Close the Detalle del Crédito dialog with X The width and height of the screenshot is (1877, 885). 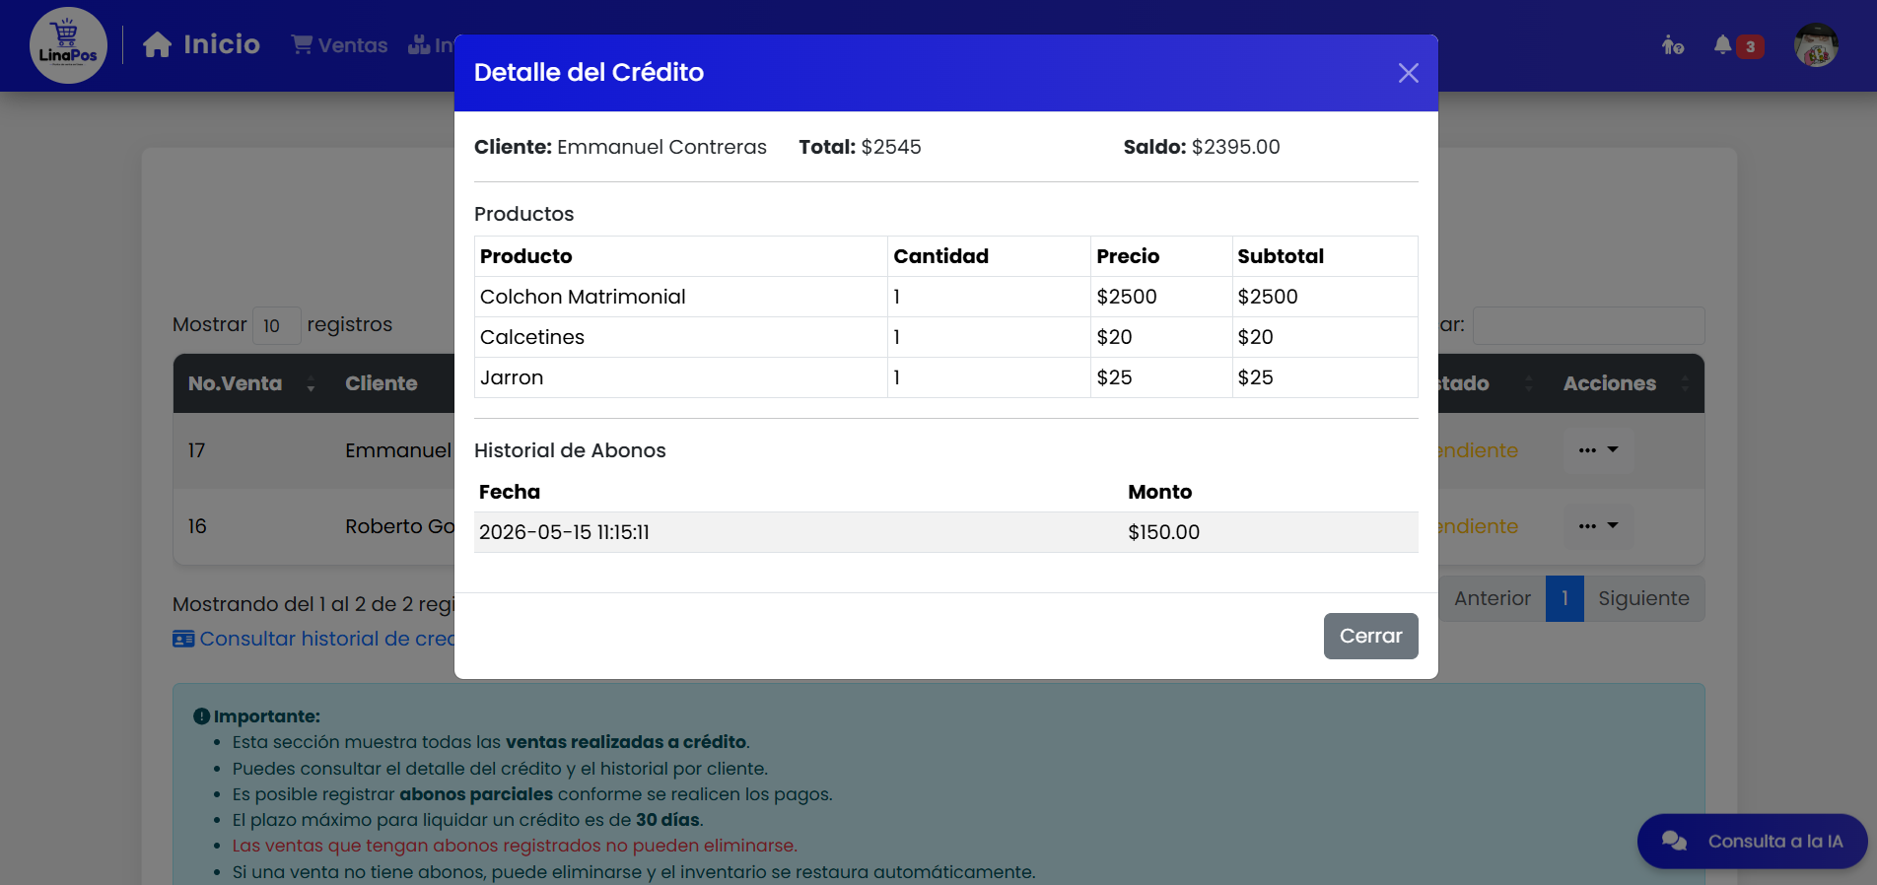coord(1408,73)
